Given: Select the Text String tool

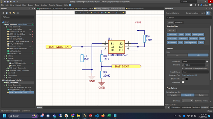Looking at the screenshot, I should point(116,13).
